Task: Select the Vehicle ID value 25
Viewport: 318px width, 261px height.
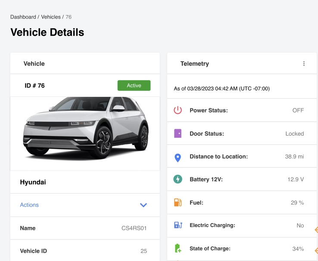Action: [143, 251]
